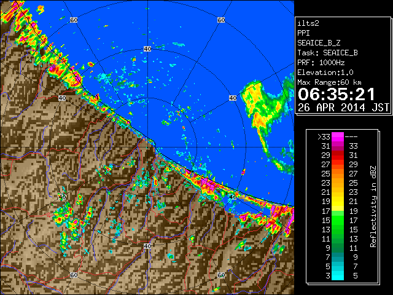393x295 pixels.
Task: Select the 'ilts2' site name text
Action: (308, 23)
